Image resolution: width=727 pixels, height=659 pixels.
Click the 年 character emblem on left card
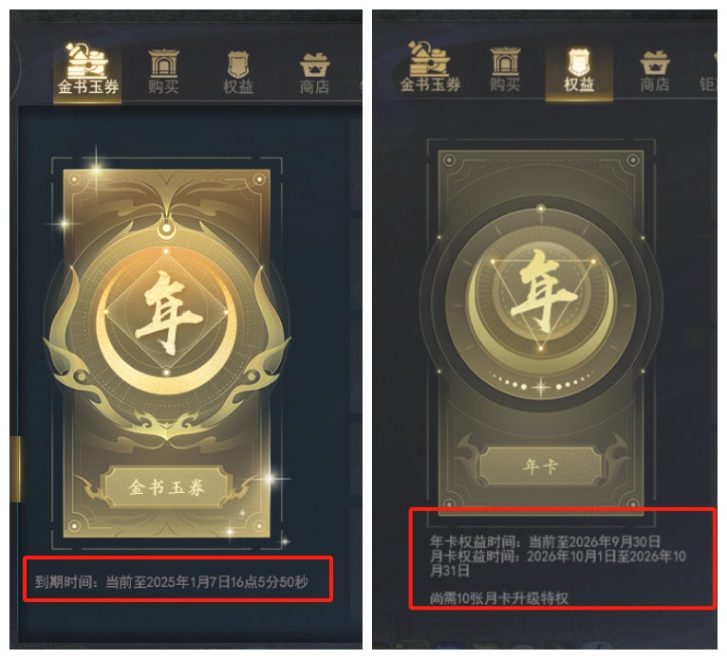coord(167,313)
